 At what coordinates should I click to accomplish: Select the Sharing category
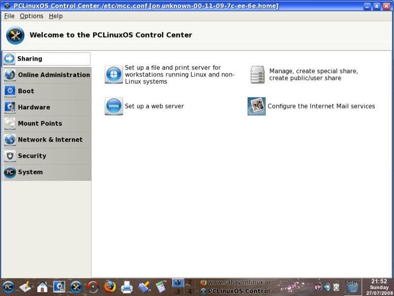tap(46, 59)
